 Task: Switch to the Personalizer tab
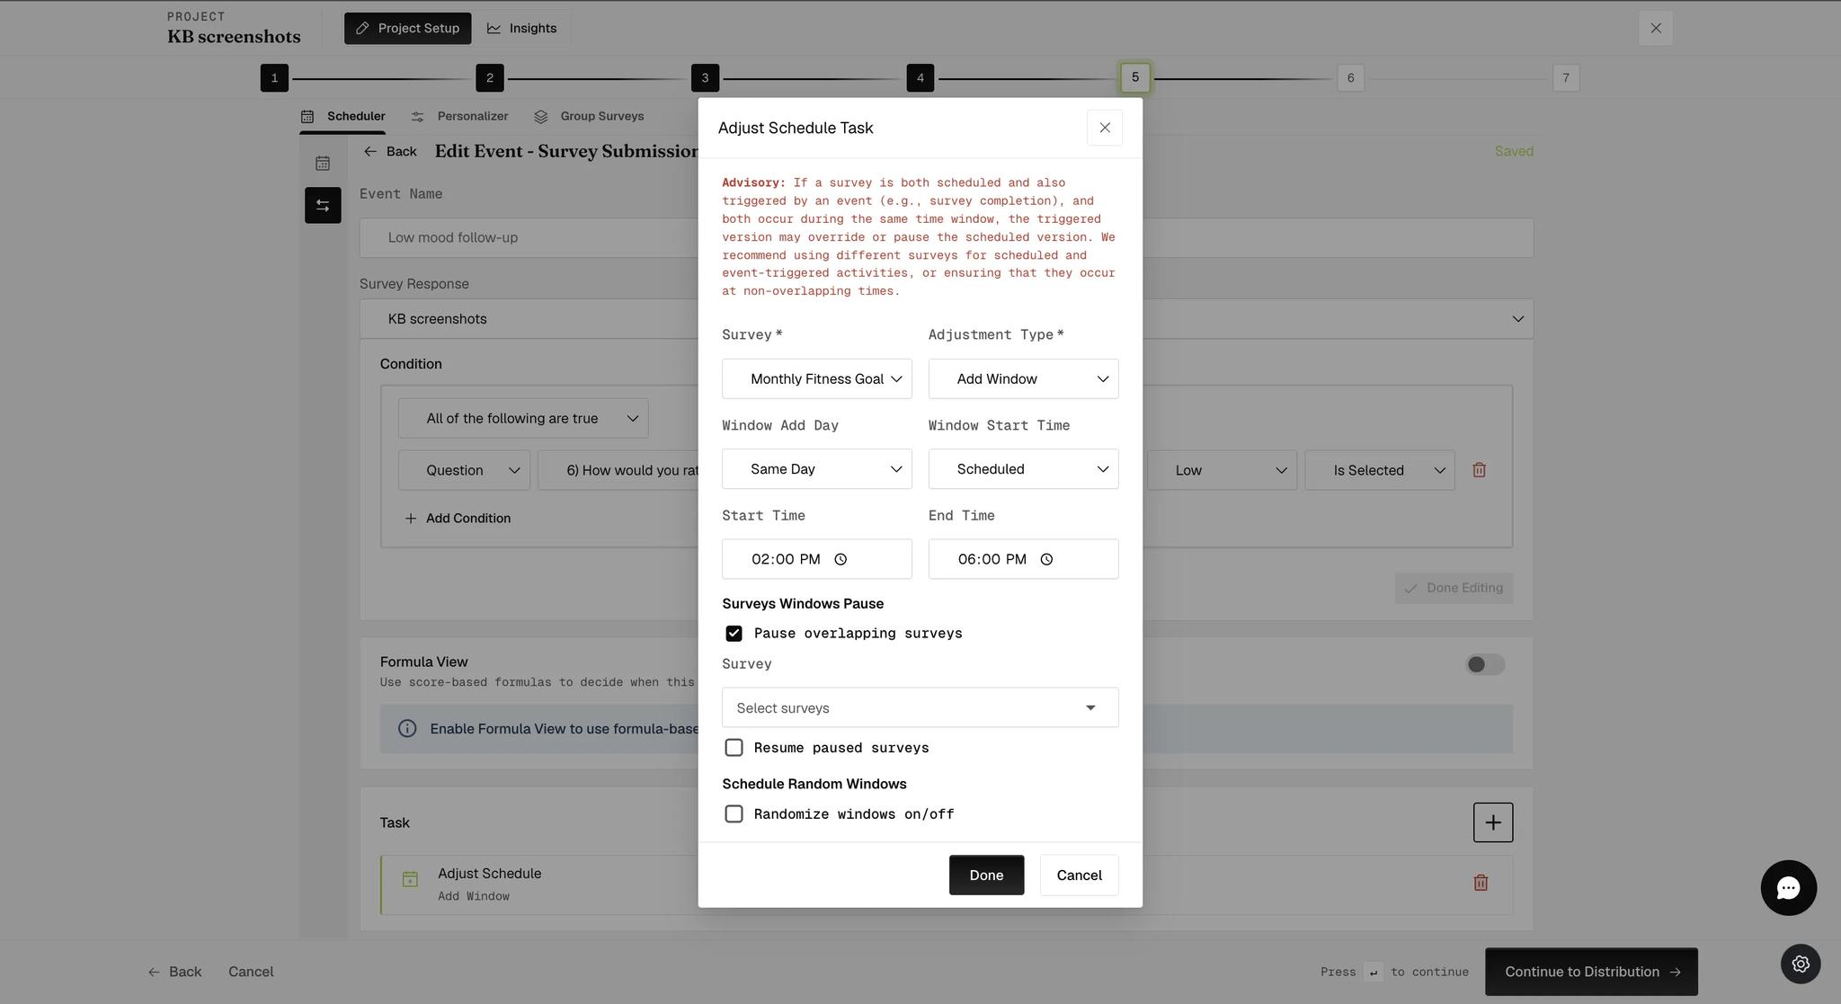pyautogui.click(x=460, y=117)
